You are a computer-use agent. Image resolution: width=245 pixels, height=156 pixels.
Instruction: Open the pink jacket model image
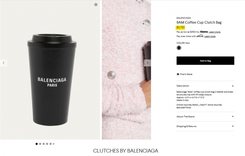pos(126,70)
